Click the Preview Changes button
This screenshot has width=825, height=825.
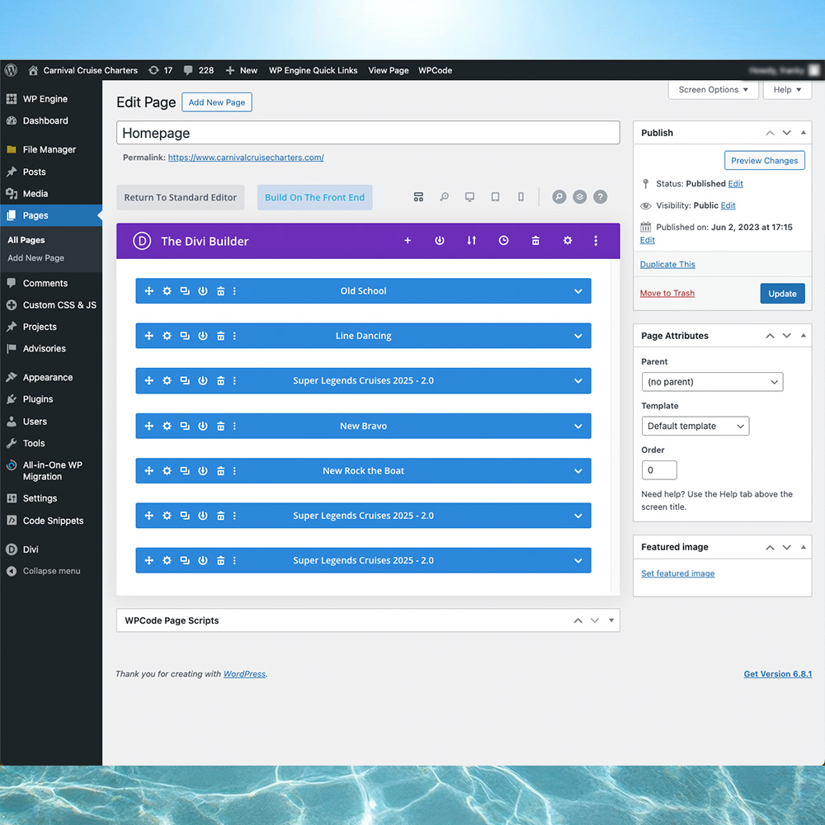764,161
